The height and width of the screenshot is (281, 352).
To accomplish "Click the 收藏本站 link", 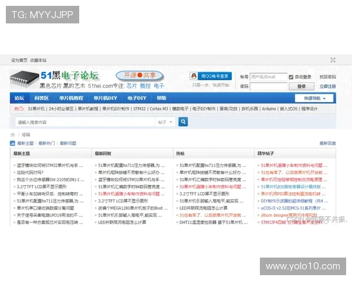I will 38,60.
